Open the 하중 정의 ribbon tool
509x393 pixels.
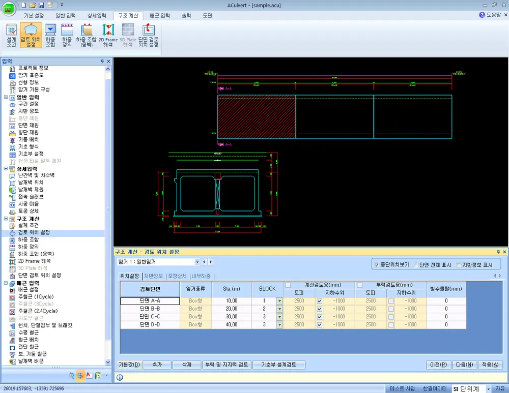click(x=67, y=36)
